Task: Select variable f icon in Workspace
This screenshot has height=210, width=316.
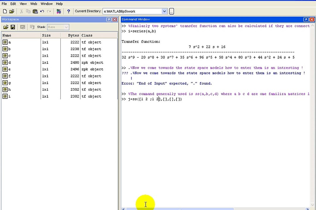Action: [5, 76]
